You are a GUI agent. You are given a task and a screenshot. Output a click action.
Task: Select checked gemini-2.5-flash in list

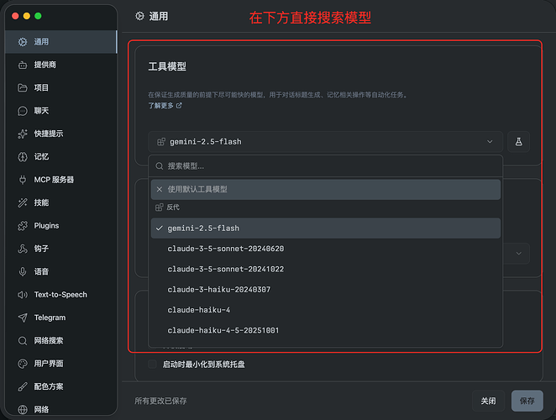click(326, 228)
